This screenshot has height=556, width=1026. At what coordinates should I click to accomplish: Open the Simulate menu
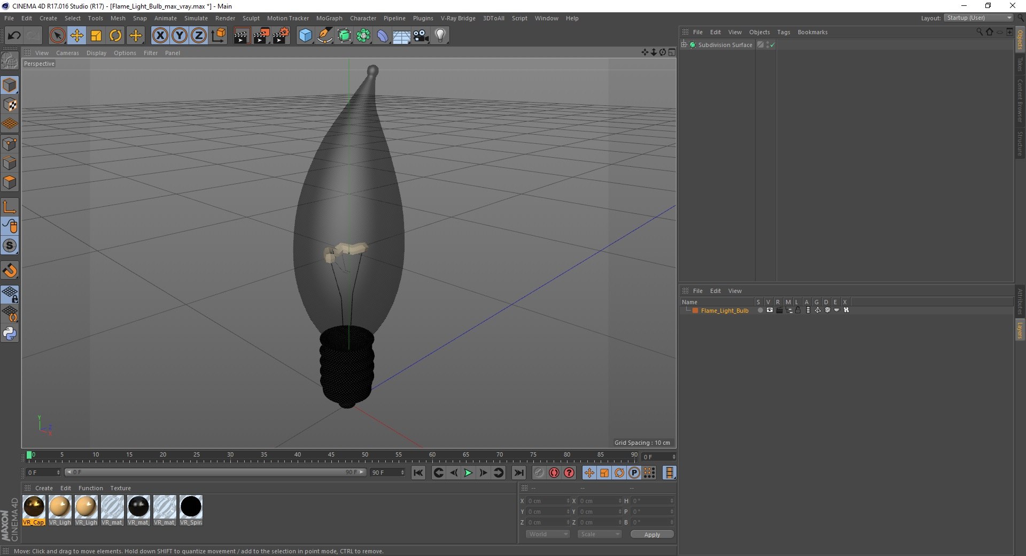(x=196, y=18)
